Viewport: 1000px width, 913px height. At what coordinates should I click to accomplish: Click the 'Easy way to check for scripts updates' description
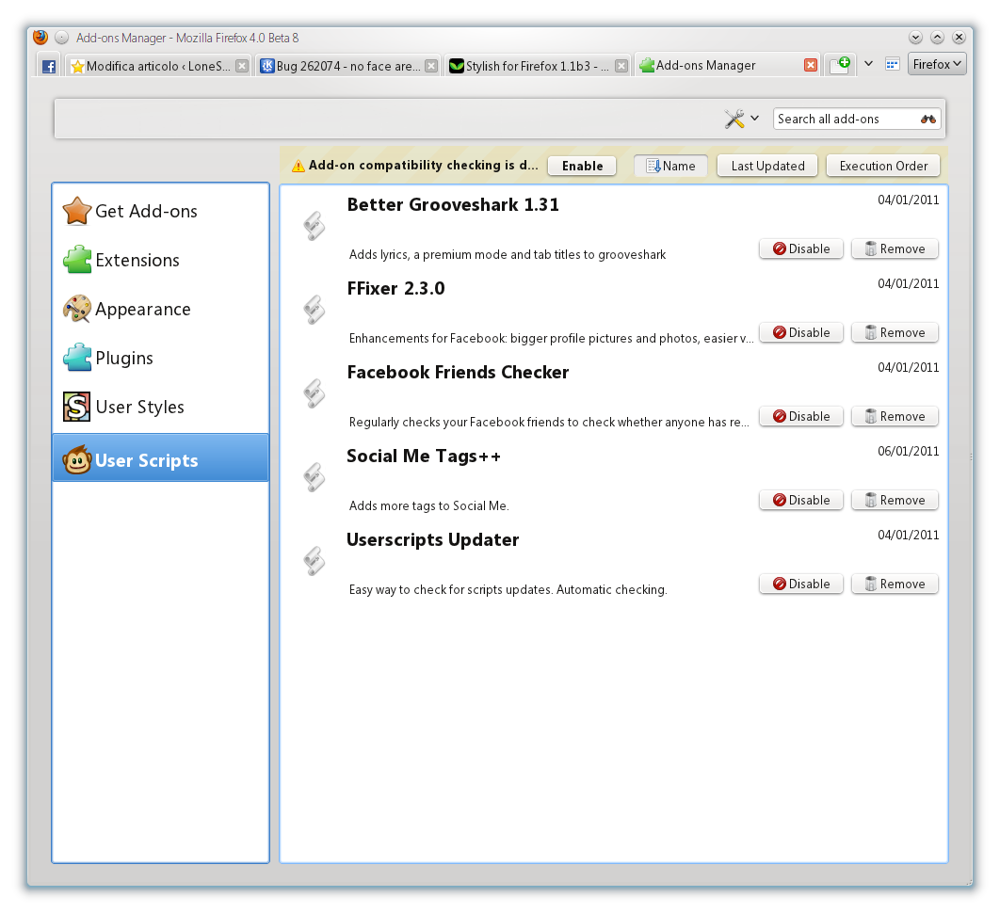pyautogui.click(x=508, y=590)
